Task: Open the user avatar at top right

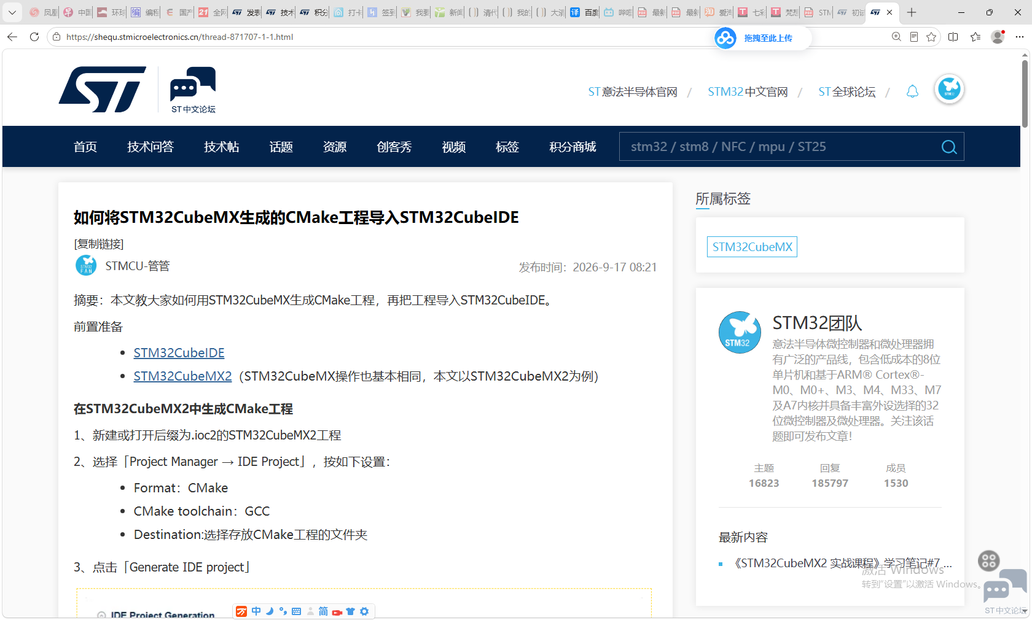Action: pos(949,90)
